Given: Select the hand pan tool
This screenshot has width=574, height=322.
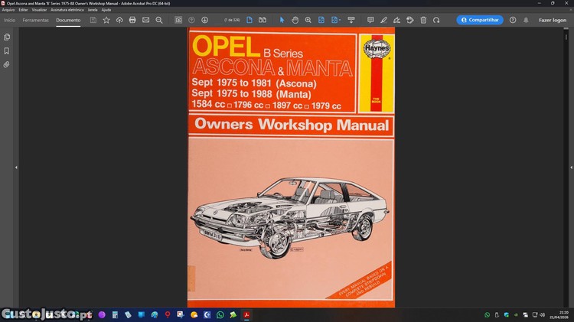Looking at the screenshot, I should 295,20.
